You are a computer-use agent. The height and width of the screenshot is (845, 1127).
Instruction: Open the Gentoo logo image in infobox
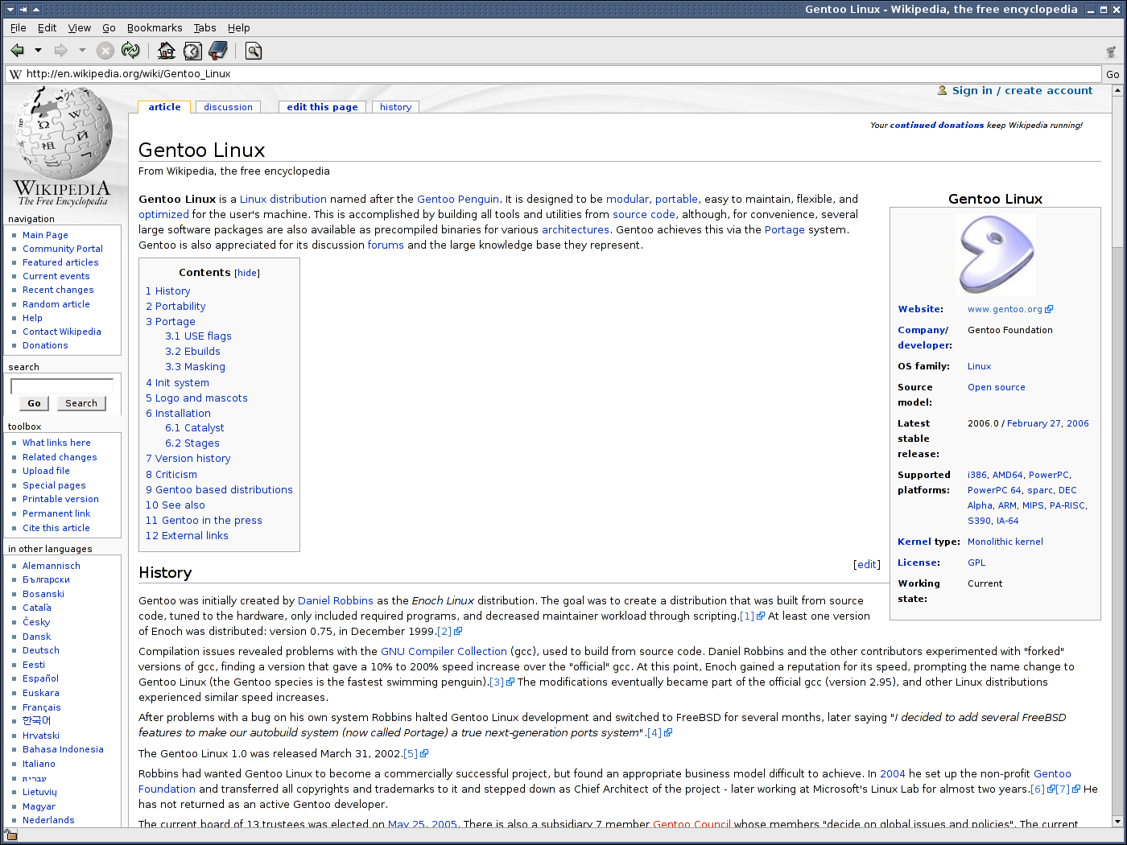996,255
